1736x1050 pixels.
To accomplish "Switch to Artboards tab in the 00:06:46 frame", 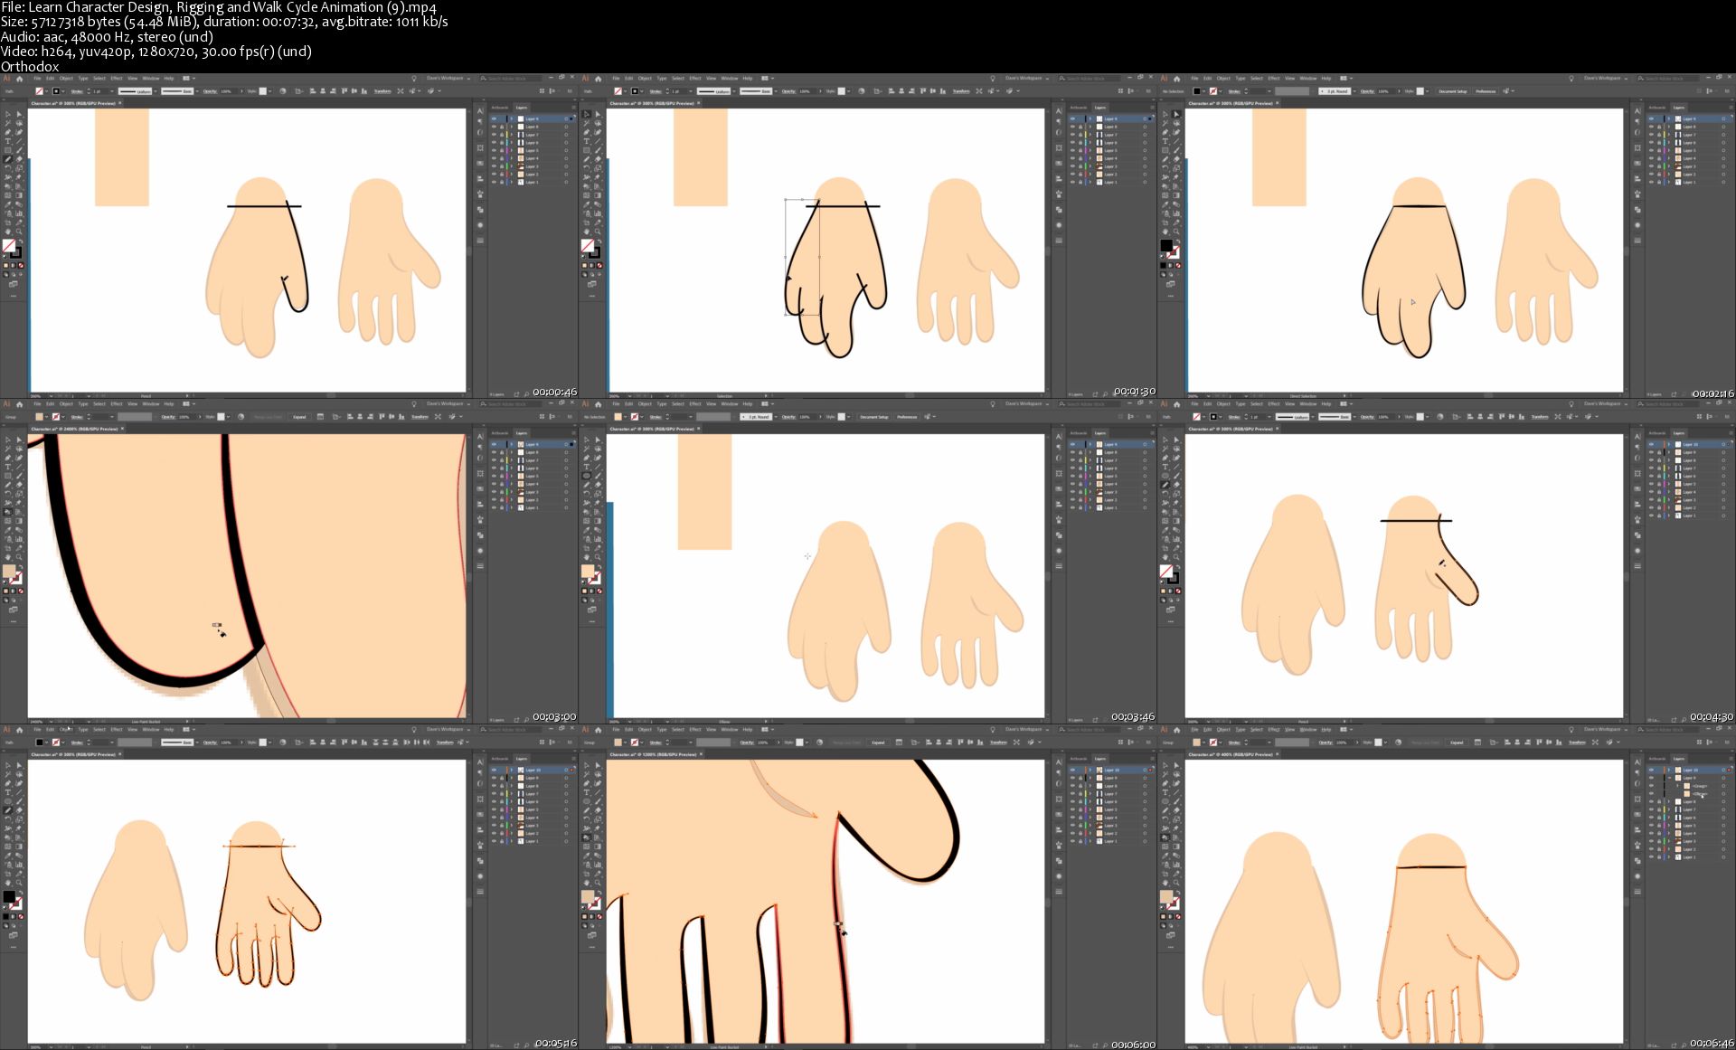I will [1657, 759].
